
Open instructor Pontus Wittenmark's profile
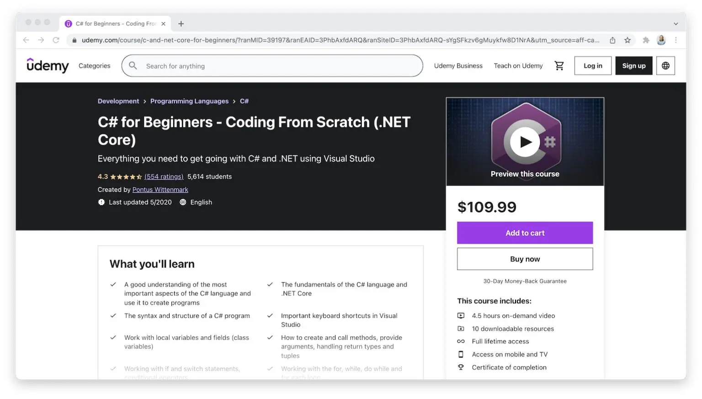click(x=160, y=189)
